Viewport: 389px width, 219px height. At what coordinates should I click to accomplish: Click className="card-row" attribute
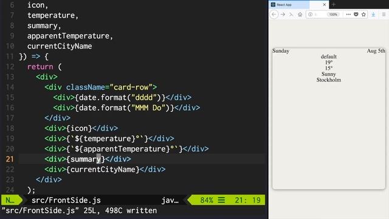[109, 87]
